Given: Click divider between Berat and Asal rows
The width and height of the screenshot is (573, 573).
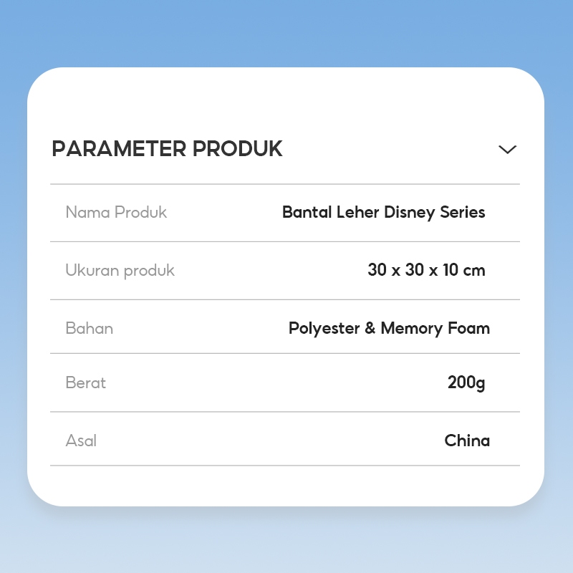Looking at the screenshot, I should point(285,412).
